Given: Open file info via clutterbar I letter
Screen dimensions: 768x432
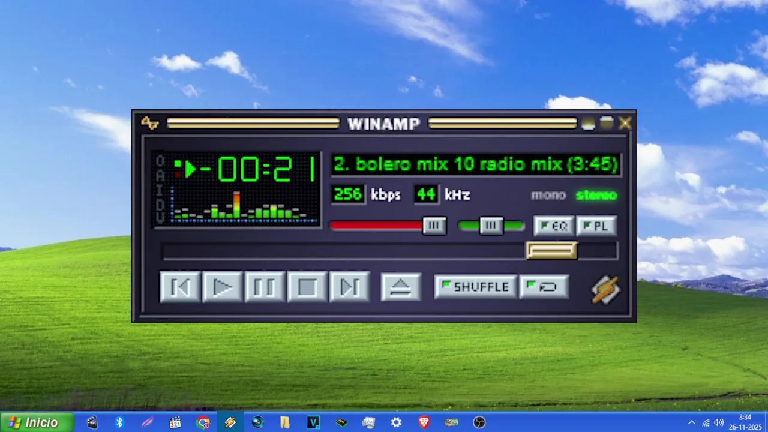Looking at the screenshot, I should pos(160,190).
